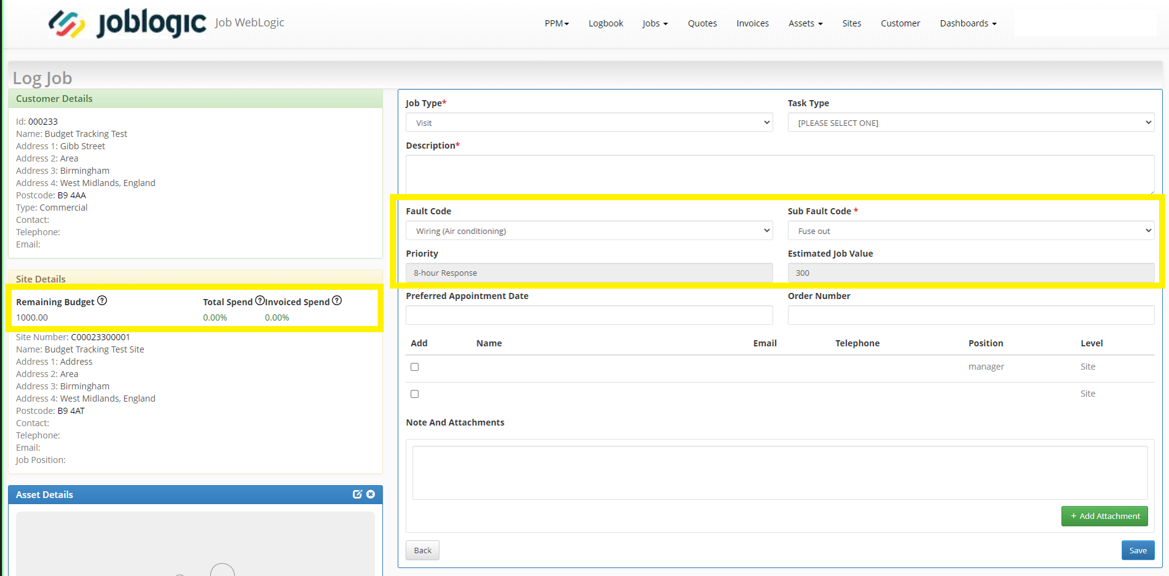Click the Priority field showing 8-hour Response

[x=589, y=273]
